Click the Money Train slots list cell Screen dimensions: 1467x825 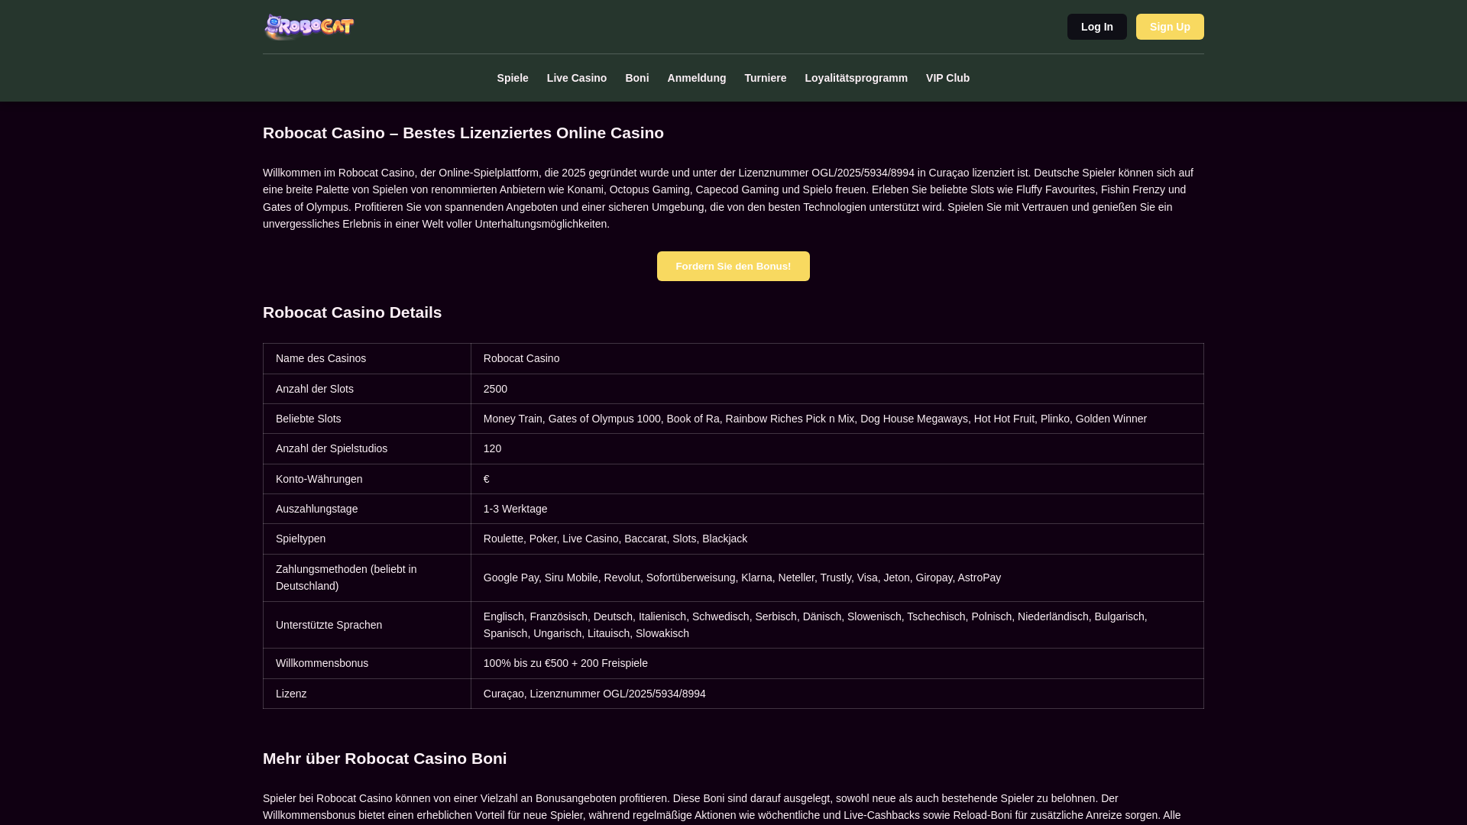coord(837,419)
